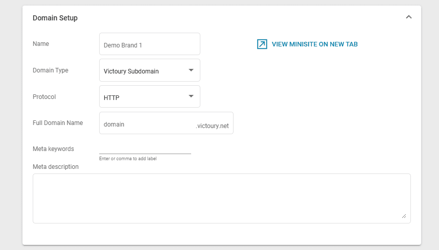
Task: Click the Protocol label
Action: click(44, 97)
